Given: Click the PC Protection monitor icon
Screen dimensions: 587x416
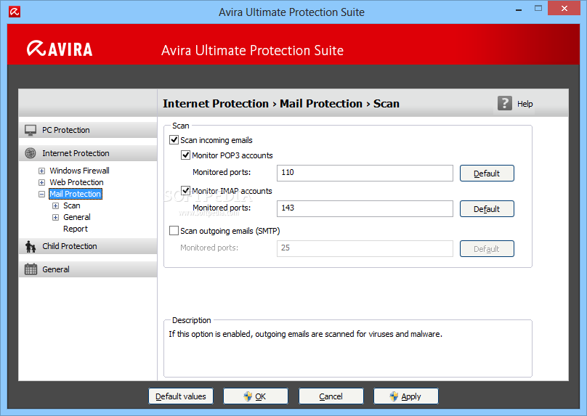Looking at the screenshot, I should (x=31, y=130).
